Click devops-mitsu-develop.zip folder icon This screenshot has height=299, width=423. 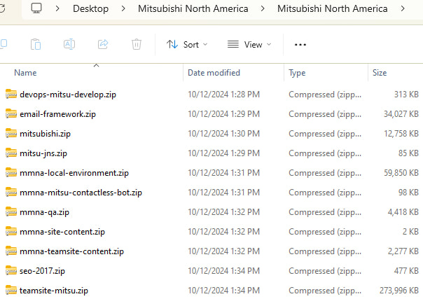point(11,94)
